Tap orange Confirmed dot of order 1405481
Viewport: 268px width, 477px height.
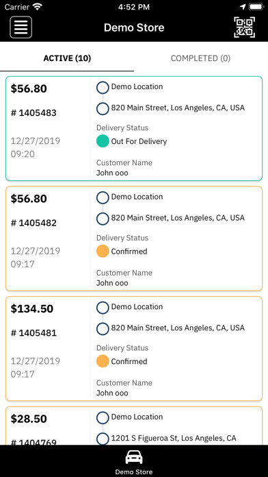[103, 361]
